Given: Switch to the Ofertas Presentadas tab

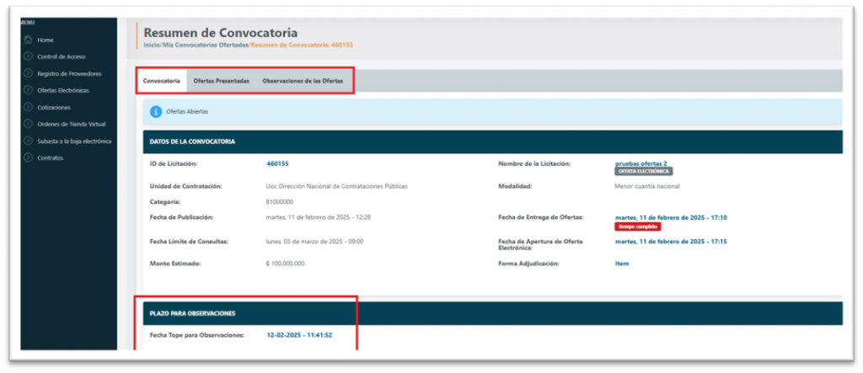Looking at the screenshot, I should tap(222, 81).
